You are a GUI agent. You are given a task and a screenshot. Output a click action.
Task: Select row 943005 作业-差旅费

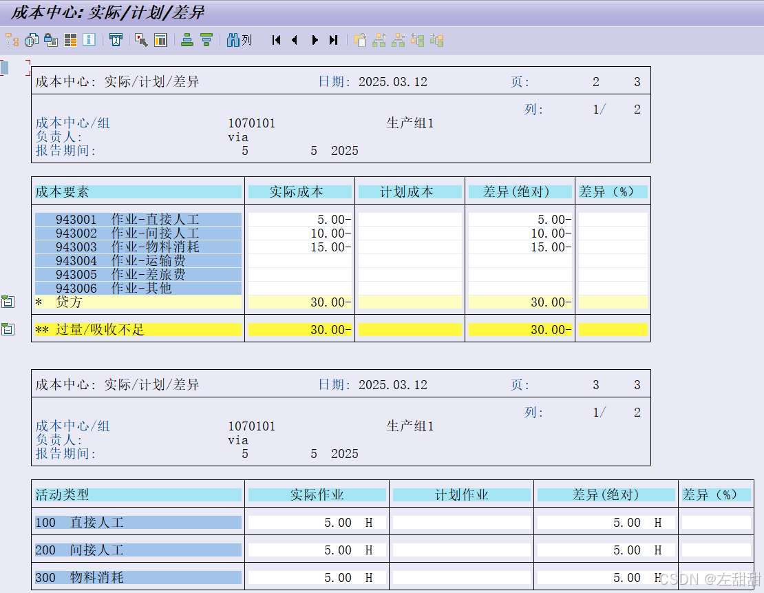coord(138,275)
